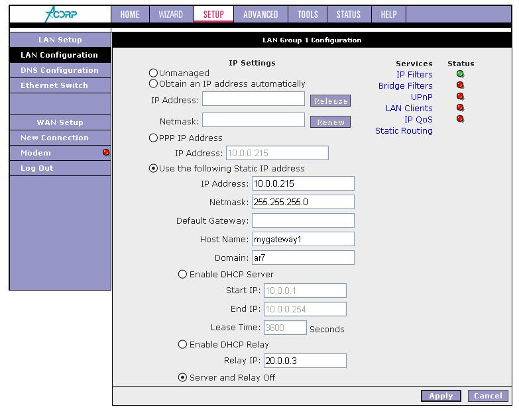Click the red LAN Clients status indicator
The image size is (519, 413).
[x=460, y=108]
